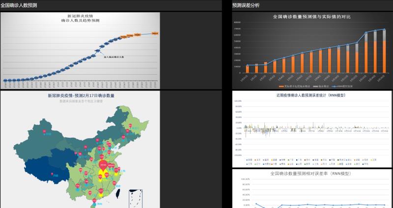Click the Xinjiang pin marker on the map

(45, 131)
